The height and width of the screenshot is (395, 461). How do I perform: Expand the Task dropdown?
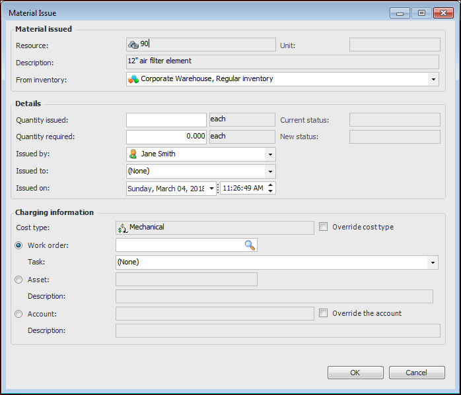pos(433,262)
